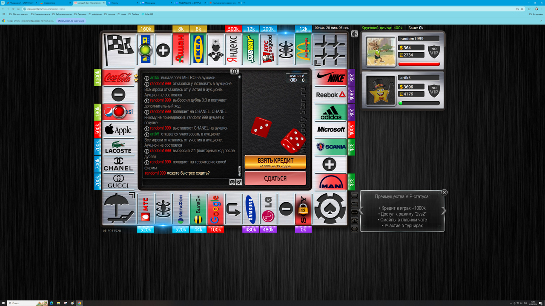Click the game log scrollbar
This screenshot has height=306, width=545.
tap(240, 125)
